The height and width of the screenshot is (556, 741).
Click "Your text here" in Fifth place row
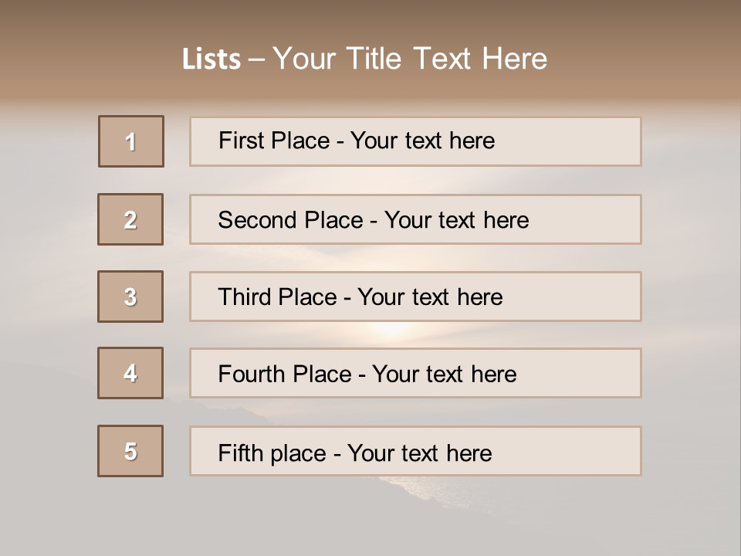pos(419,453)
